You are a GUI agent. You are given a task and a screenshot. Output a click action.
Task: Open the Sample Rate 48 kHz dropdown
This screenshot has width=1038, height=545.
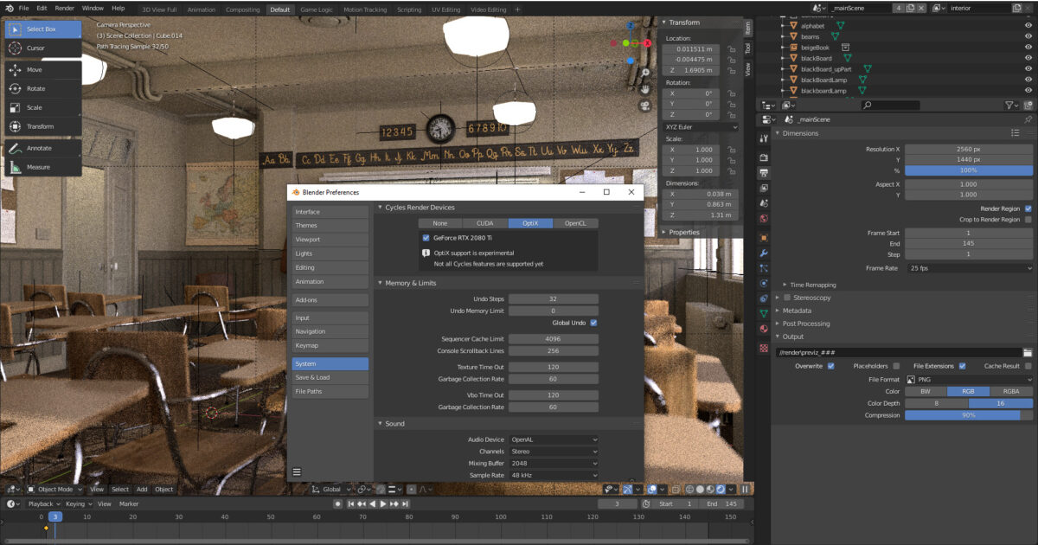point(554,475)
